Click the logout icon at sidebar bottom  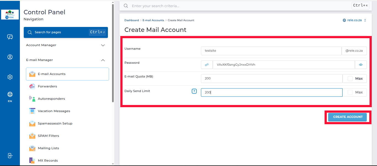coord(10,156)
